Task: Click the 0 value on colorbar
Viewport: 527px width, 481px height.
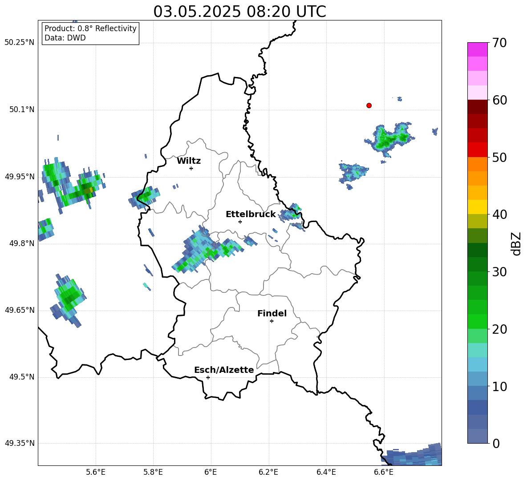Action: (496, 444)
